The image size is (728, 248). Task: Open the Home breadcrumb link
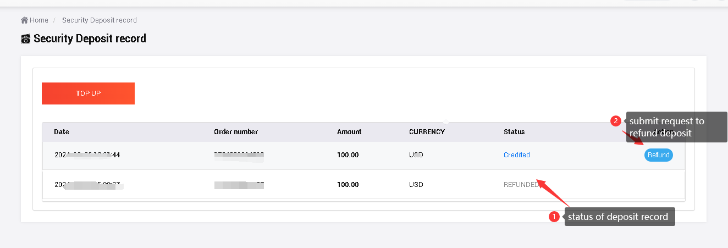tap(38, 20)
